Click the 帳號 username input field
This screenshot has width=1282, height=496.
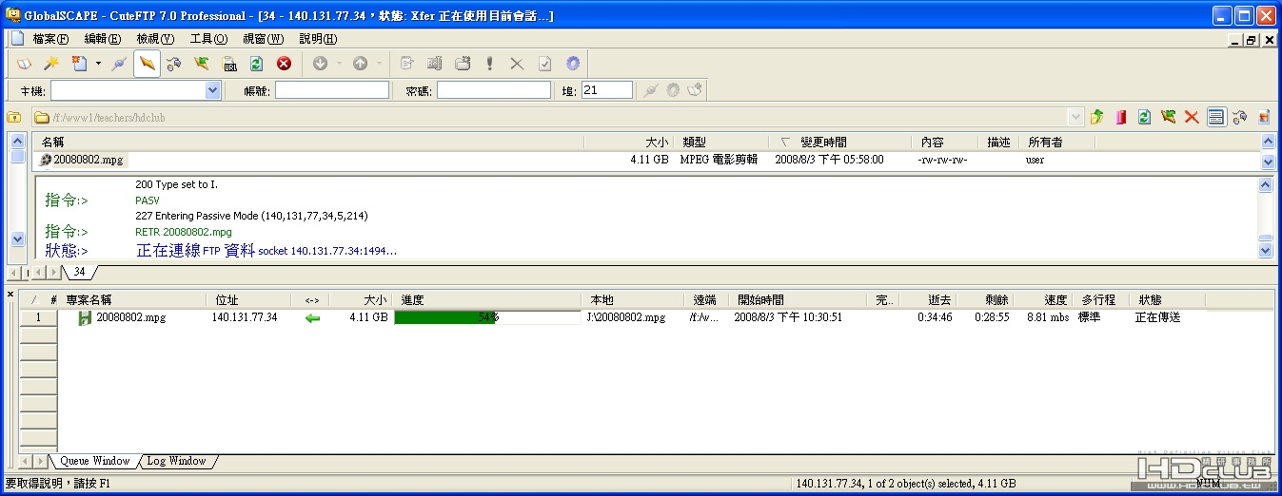[x=332, y=90]
